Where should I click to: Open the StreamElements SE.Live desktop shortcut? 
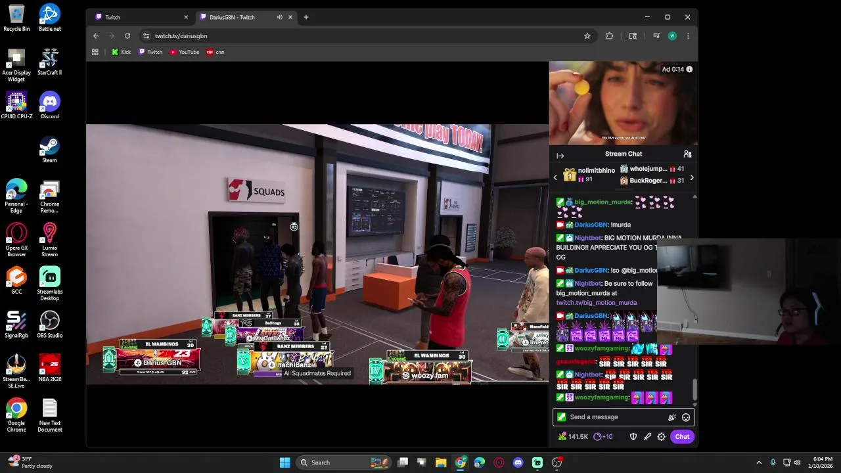tap(16, 372)
